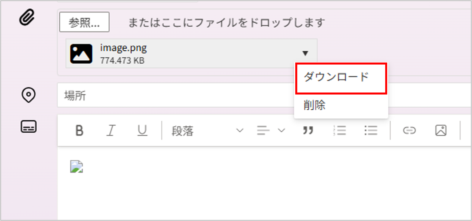Select ダウンロード from the attachment menu
Image resolution: width=472 pixels, height=221 pixels.
click(x=341, y=78)
